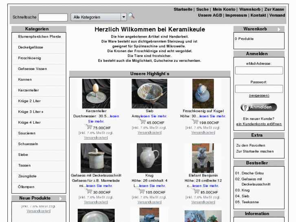
Task: Click the magnifier search icon
Action: coord(132,16)
